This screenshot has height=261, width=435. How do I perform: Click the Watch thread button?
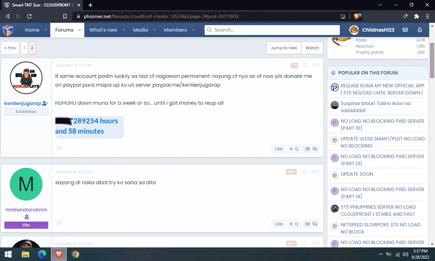click(x=312, y=48)
